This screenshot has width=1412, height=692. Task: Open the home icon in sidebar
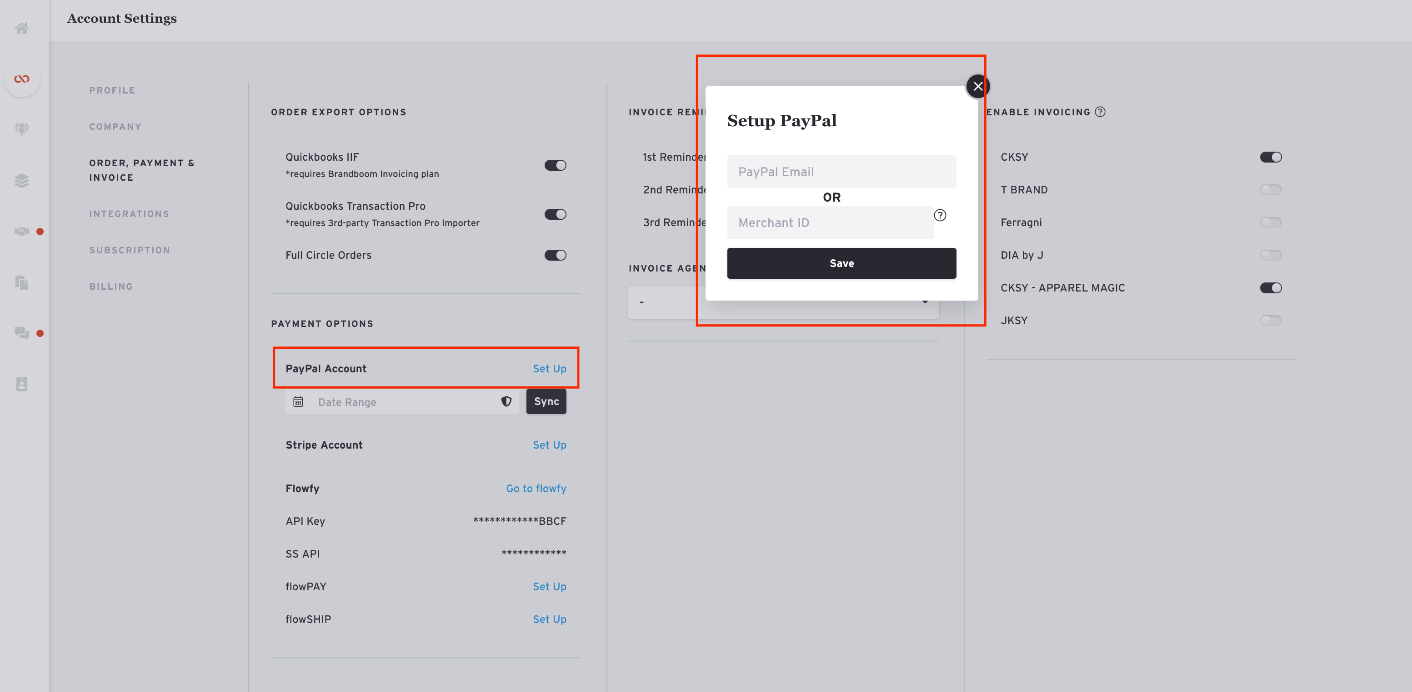pyautogui.click(x=21, y=29)
